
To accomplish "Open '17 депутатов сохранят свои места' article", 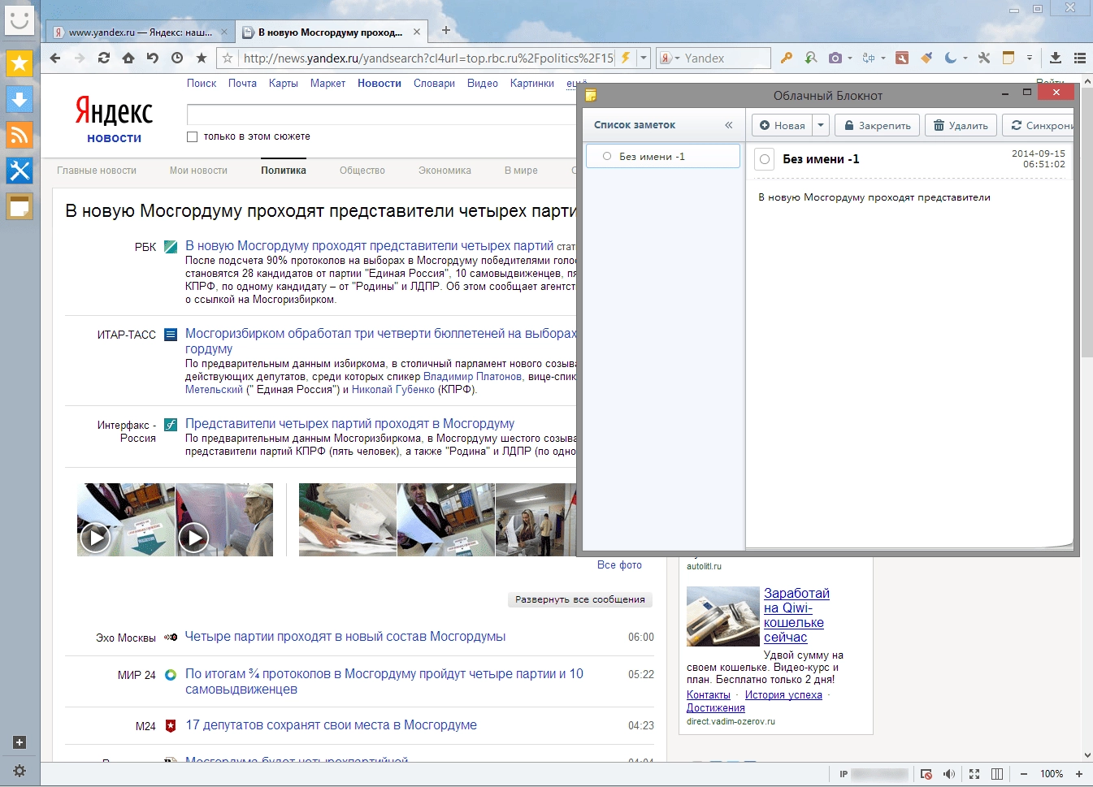I will [x=331, y=725].
